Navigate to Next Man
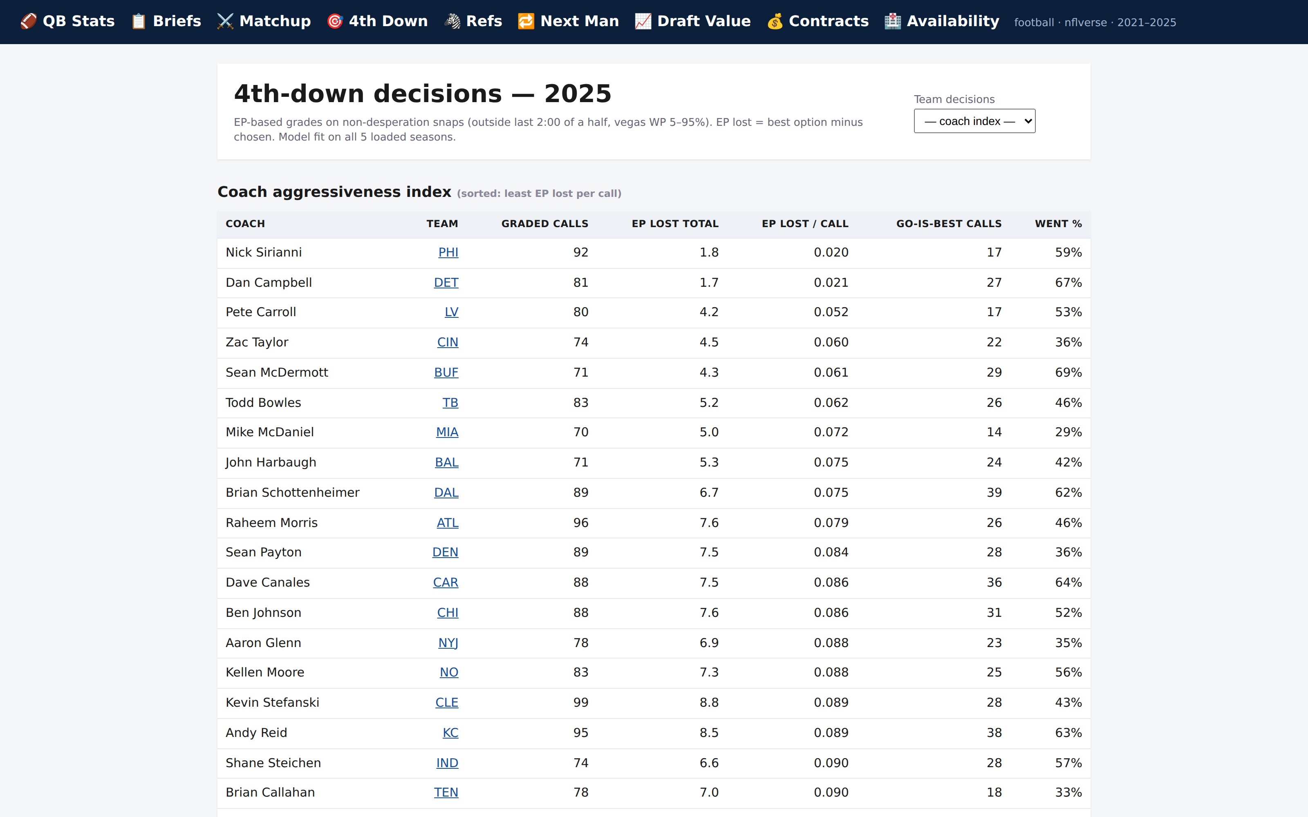The width and height of the screenshot is (1308, 817). click(569, 22)
